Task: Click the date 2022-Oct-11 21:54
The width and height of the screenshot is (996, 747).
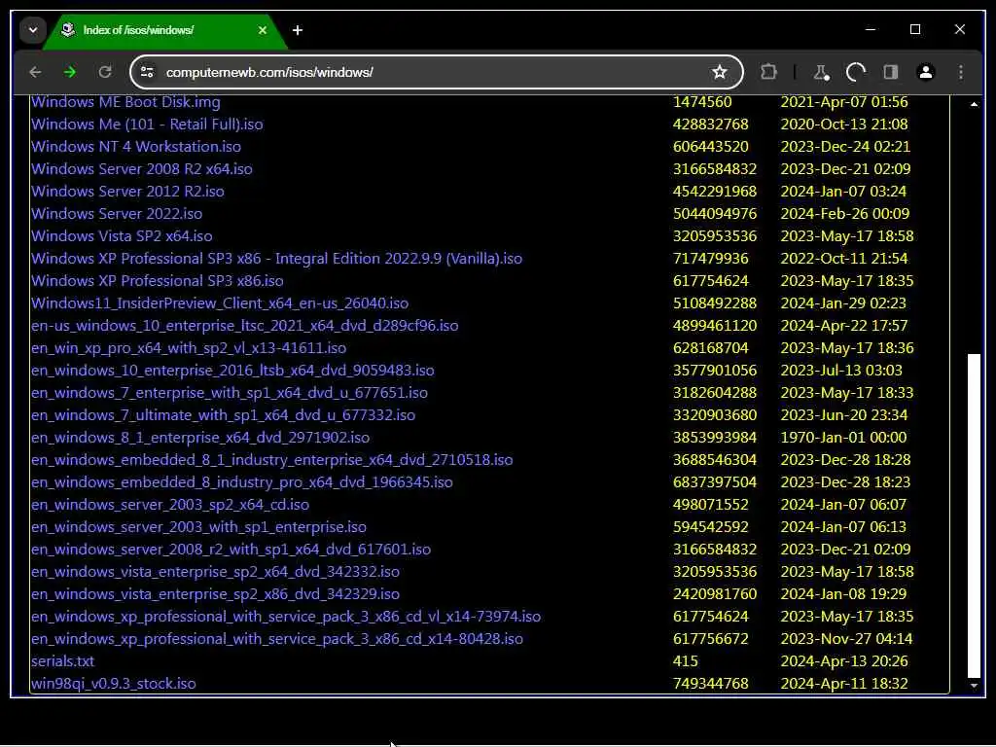Action: (x=844, y=259)
